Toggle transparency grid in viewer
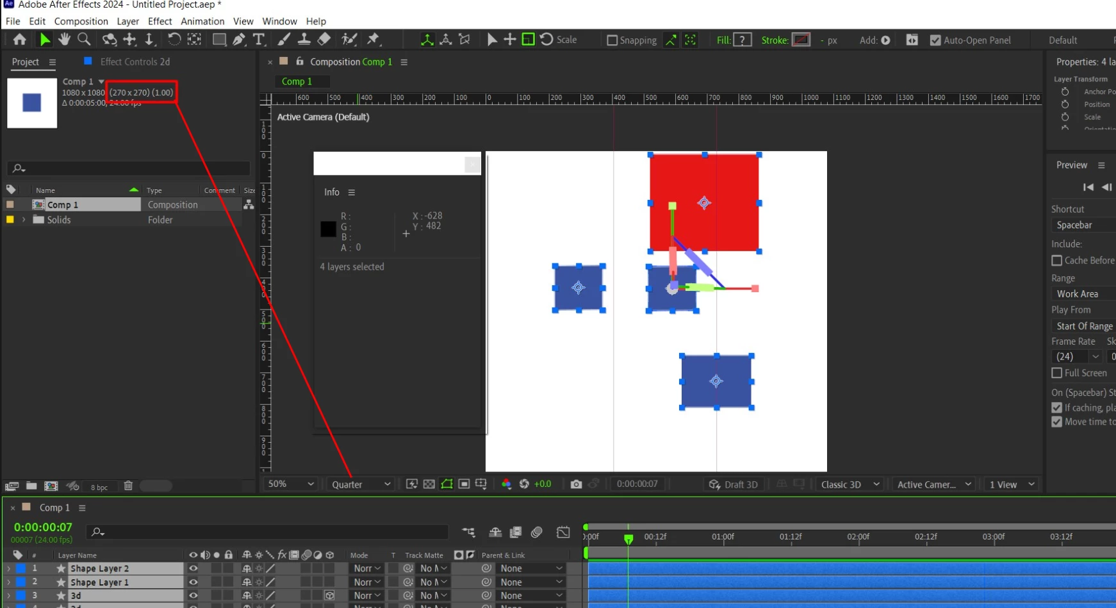 point(429,484)
